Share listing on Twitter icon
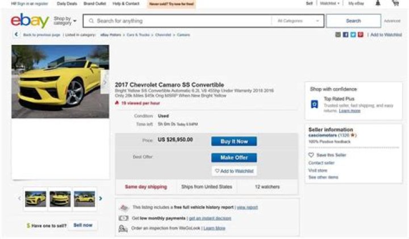Viewport: 409px width, 239px height. [x=353, y=35]
